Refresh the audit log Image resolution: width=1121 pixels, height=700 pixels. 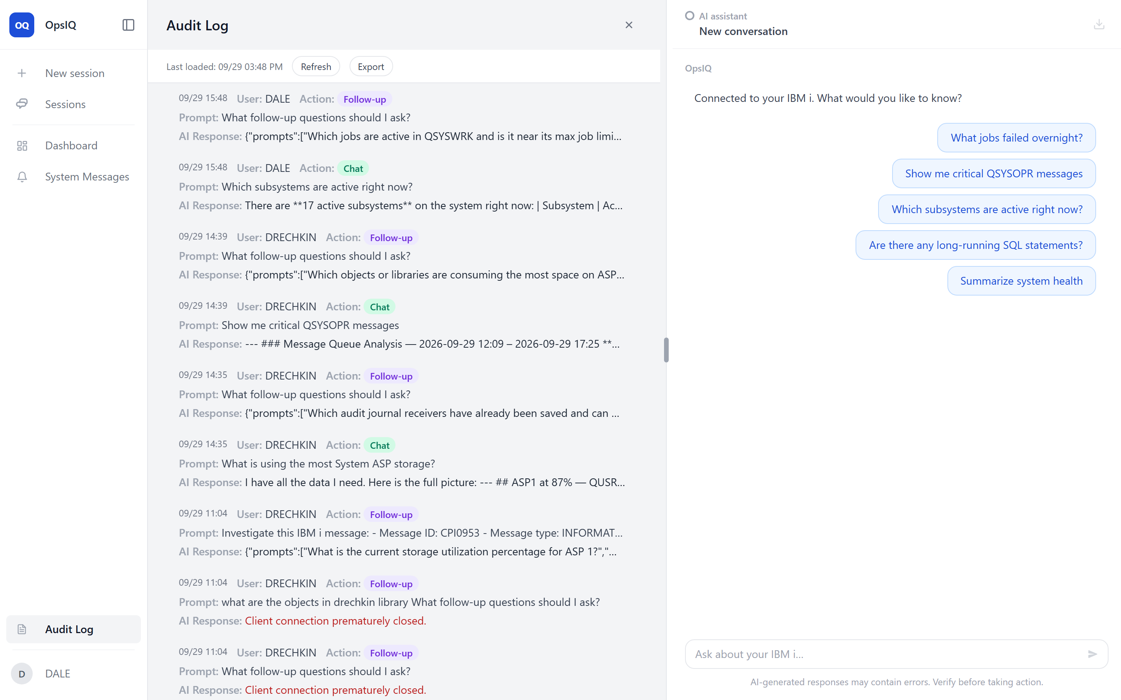316,66
